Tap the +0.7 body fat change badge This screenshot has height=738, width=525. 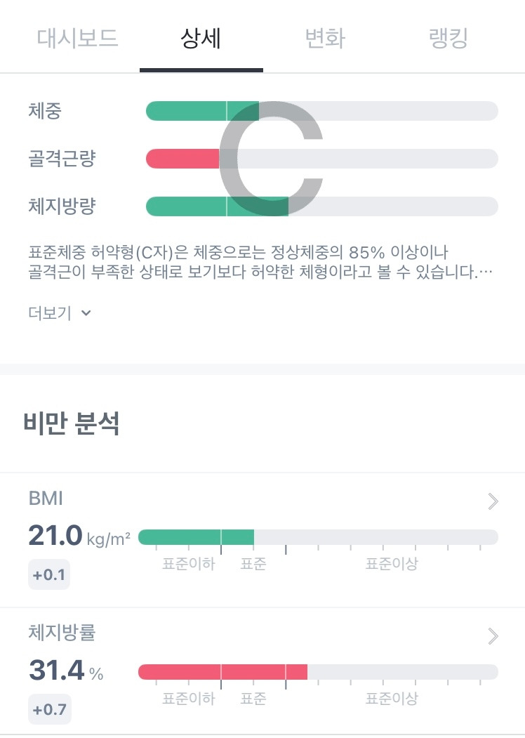[49, 709]
